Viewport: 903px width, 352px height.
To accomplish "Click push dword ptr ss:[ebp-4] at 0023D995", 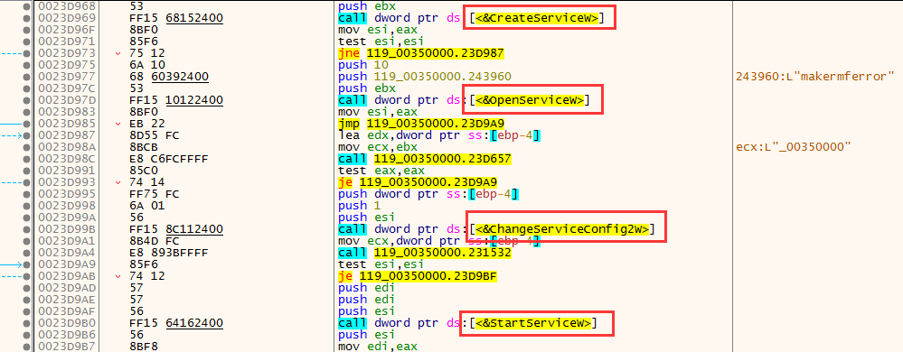I will (x=428, y=194).
